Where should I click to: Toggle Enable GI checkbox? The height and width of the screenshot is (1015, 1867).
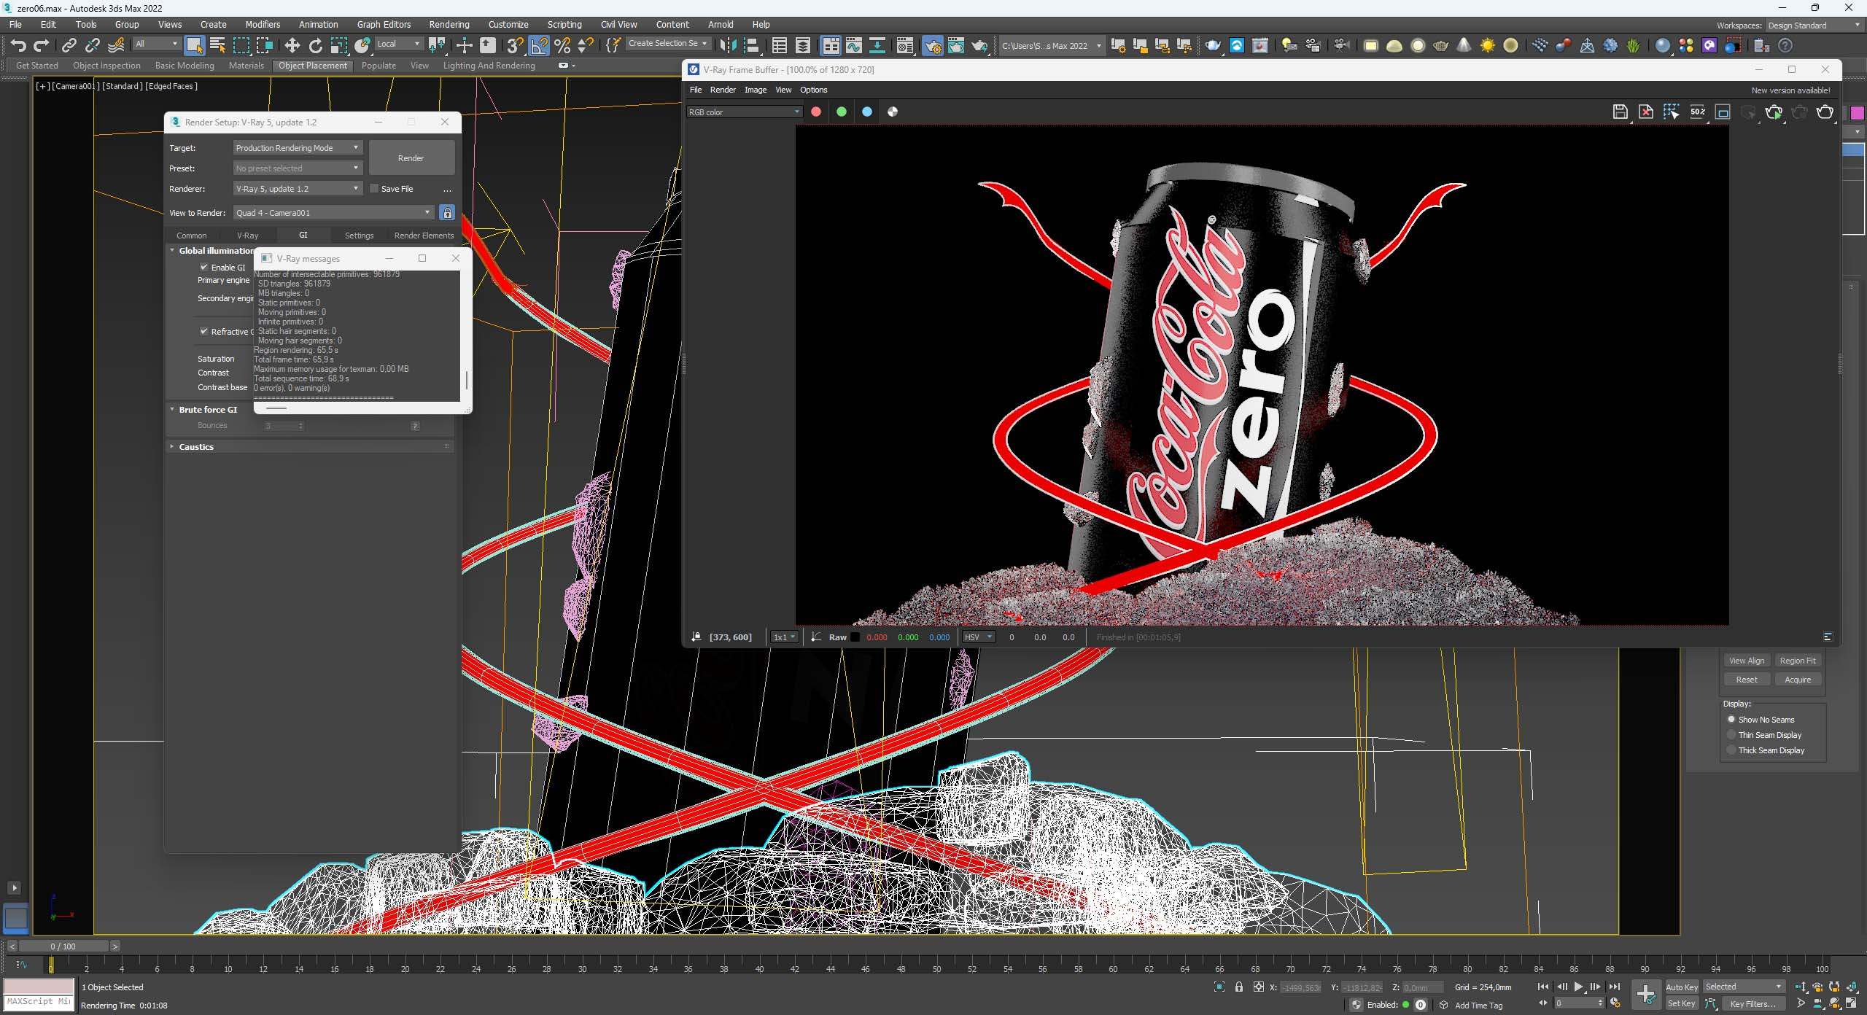(204, 267)
